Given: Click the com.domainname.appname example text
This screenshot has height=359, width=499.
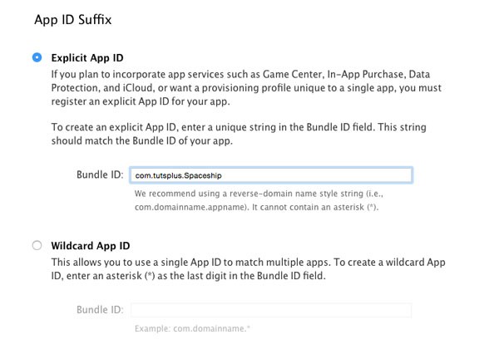Looking at the screenshot, I should tap(191, 207).
